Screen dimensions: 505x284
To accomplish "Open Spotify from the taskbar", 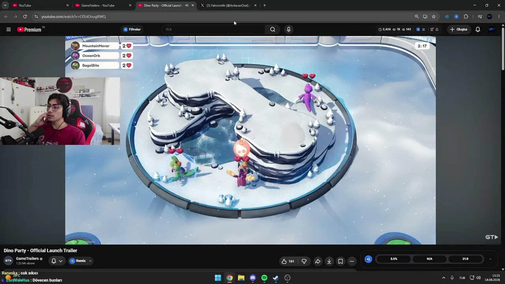I will coord(264,278).
